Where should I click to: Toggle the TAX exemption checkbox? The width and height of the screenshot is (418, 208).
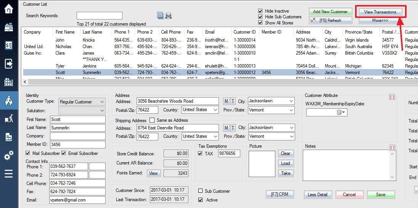(x=200, y=153)
